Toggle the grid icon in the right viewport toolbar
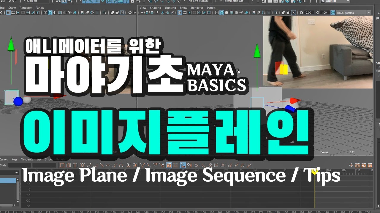This screenshot has height=213, width=380. click(x=180, y=13)
